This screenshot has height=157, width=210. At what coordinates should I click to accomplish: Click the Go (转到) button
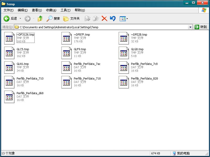tap(201, 27)
